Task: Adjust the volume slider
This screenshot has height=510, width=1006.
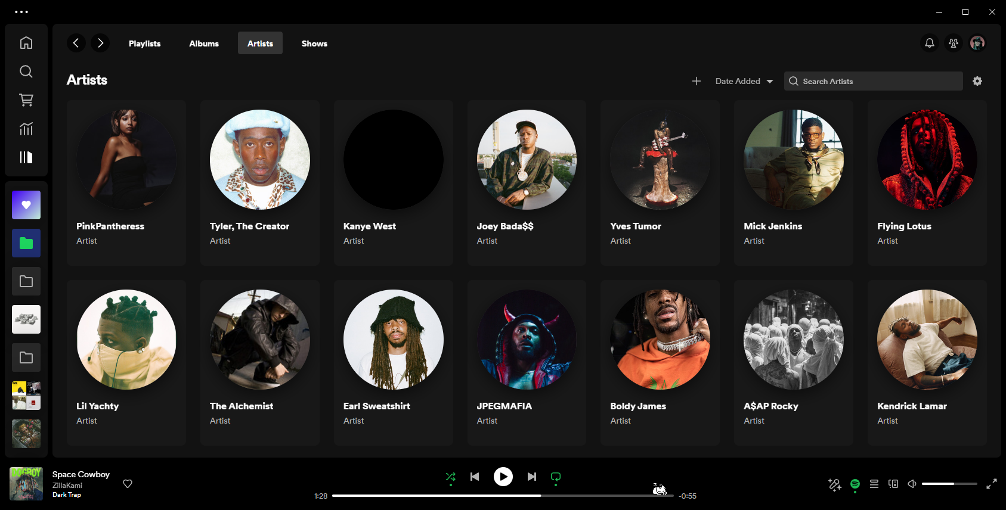Action: tap(949, 484)
